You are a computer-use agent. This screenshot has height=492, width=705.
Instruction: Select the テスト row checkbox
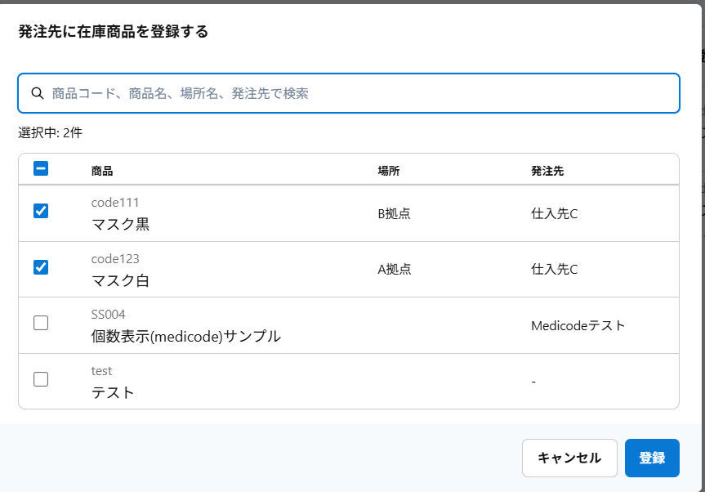point(41,379)
